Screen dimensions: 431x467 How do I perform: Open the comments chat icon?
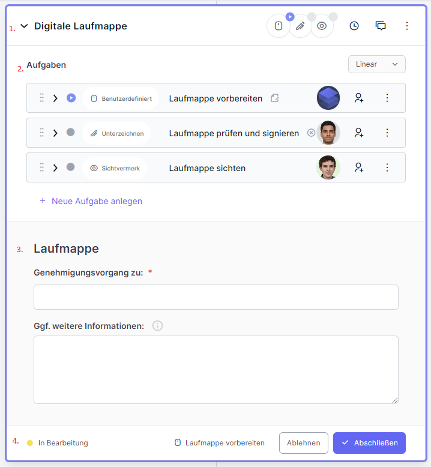[x=381, y=26]
